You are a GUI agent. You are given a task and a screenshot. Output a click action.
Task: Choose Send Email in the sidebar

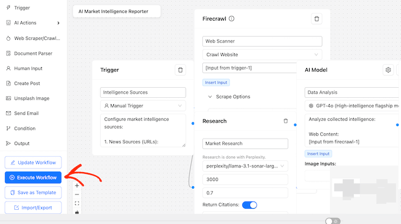point(22,113)
